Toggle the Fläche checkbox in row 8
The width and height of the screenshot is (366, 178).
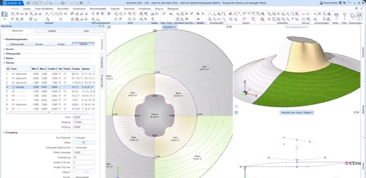pyautogui.click(x=65, y=104)
